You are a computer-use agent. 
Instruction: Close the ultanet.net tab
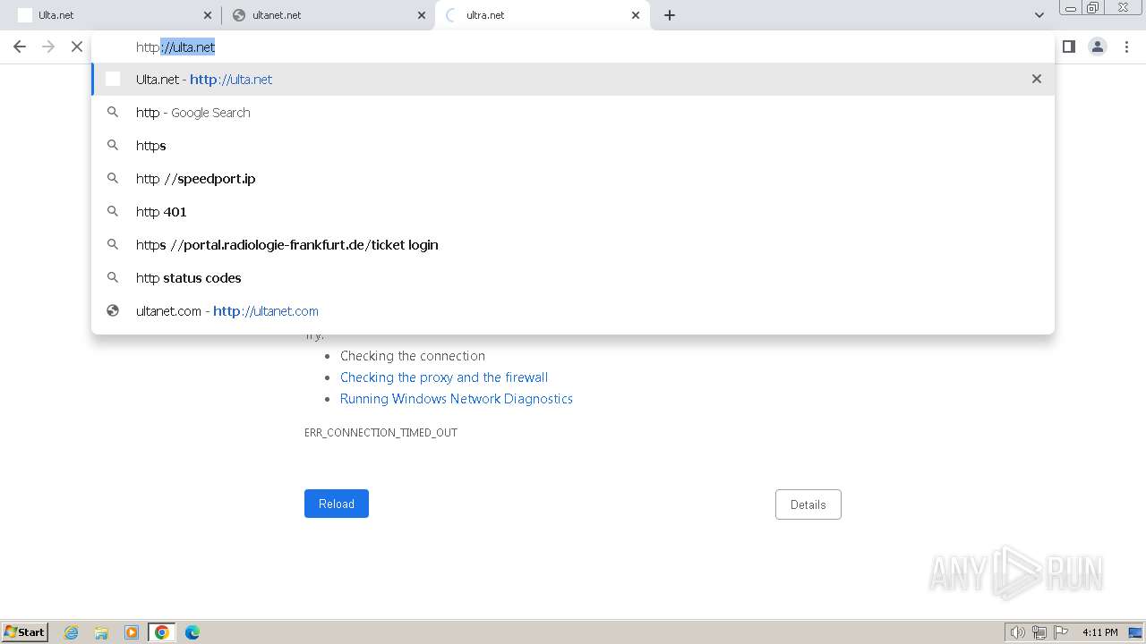click(x=422, y=15)
